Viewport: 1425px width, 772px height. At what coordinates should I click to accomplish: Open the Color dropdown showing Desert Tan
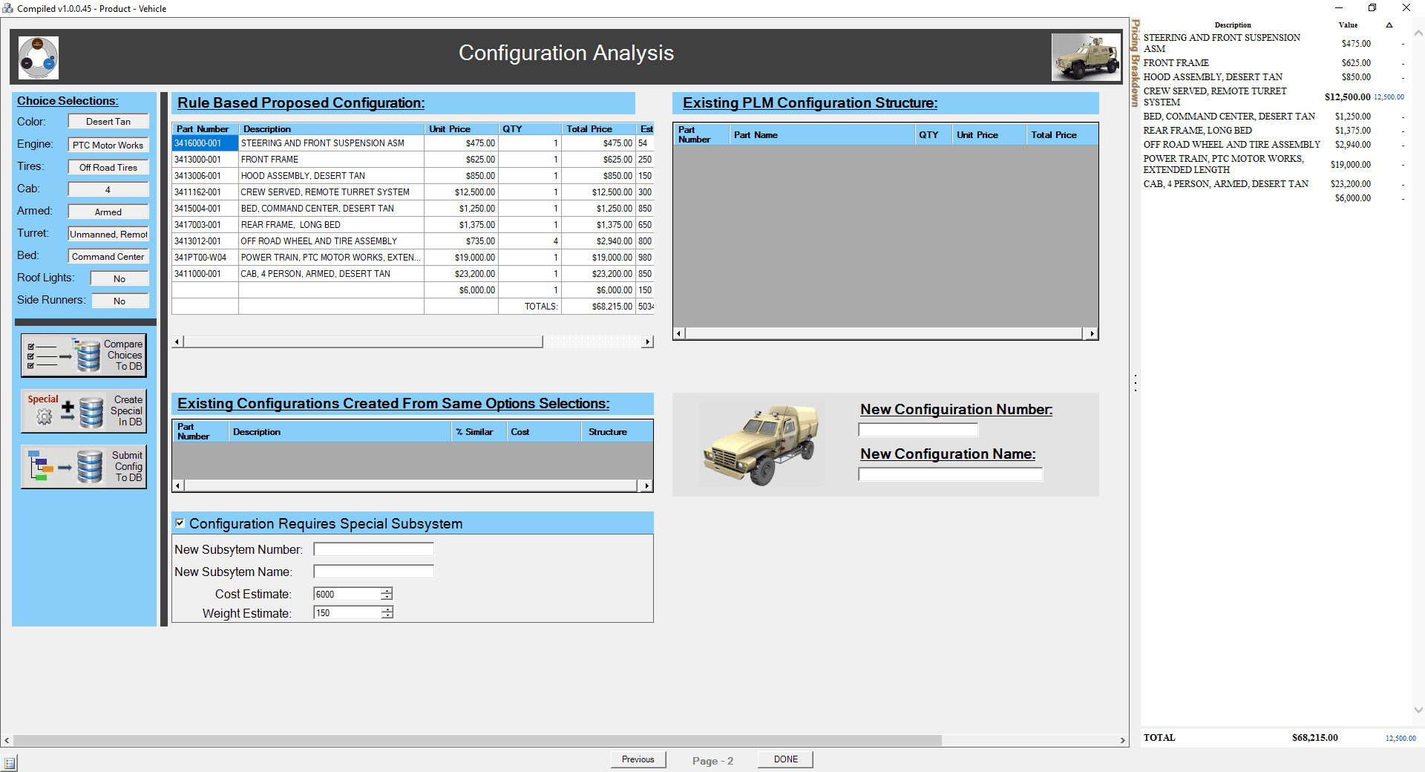coord(108,122)
